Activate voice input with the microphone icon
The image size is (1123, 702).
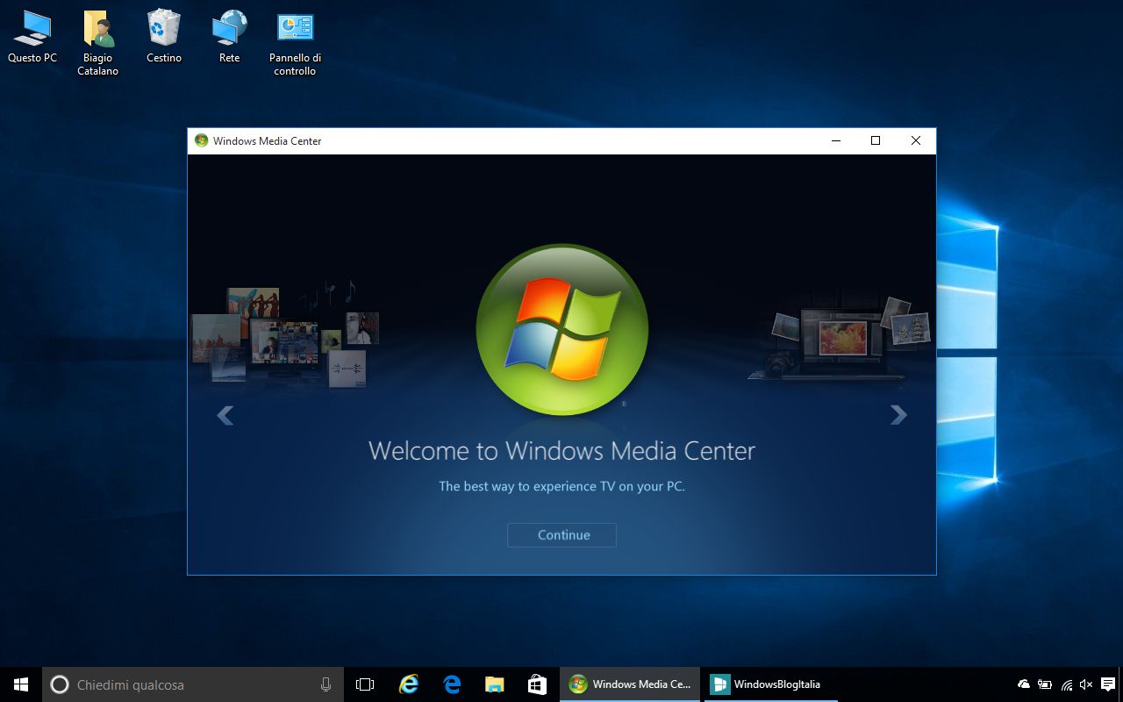(x=325, y=684)
